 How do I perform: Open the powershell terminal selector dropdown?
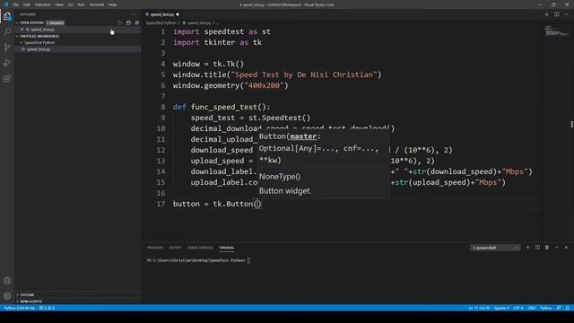(495, 248)
